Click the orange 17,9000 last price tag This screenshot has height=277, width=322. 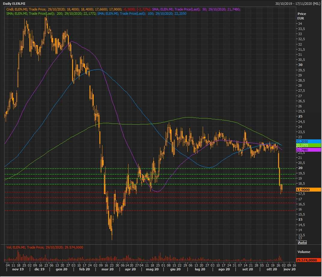point(308,189)
